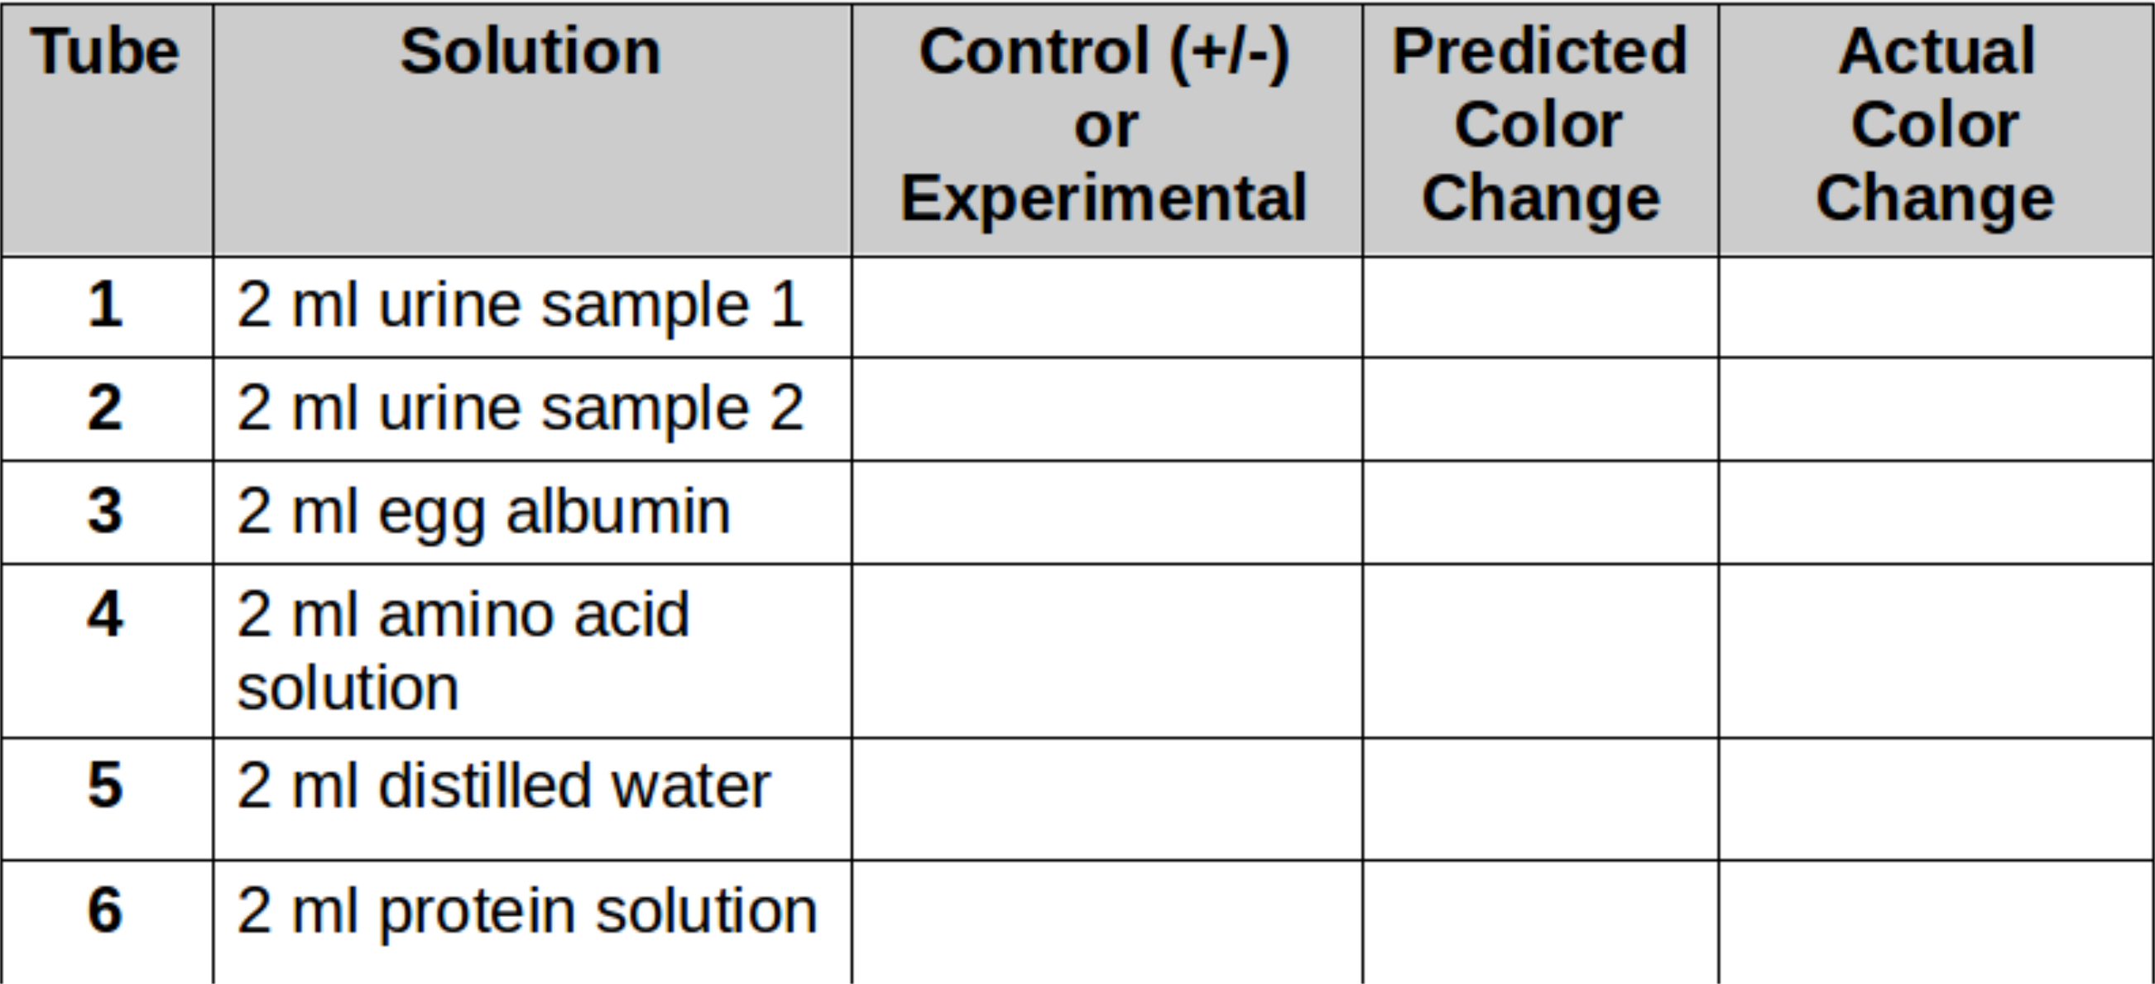The image size is (2155, 984).
Task: Click the Actual Color Change header
Action: tap(1936, 126)
